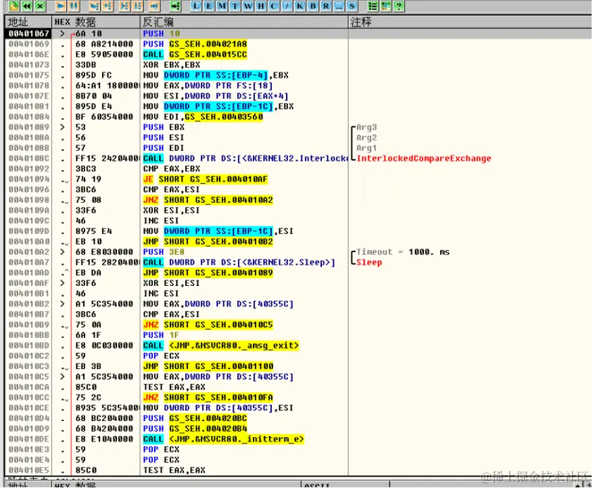Screen dimensions: 593x488
Task: Open Executable modules E button
Action: 209,5
